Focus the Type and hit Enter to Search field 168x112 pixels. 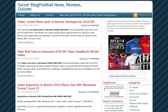[x=127, y=76]
